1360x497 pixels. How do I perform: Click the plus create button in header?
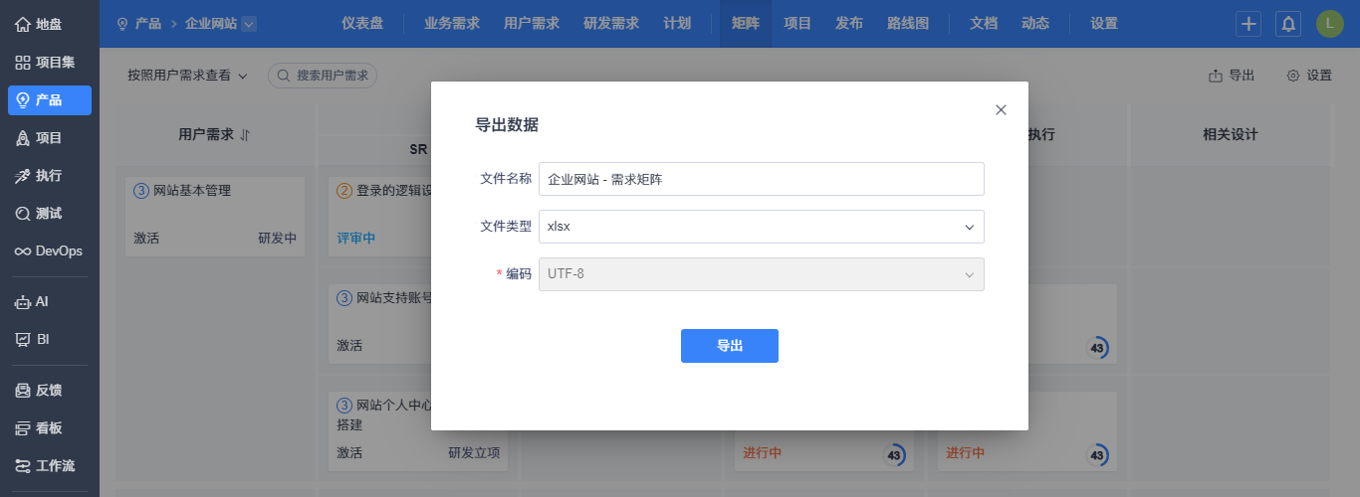[x=1248, y=24]
